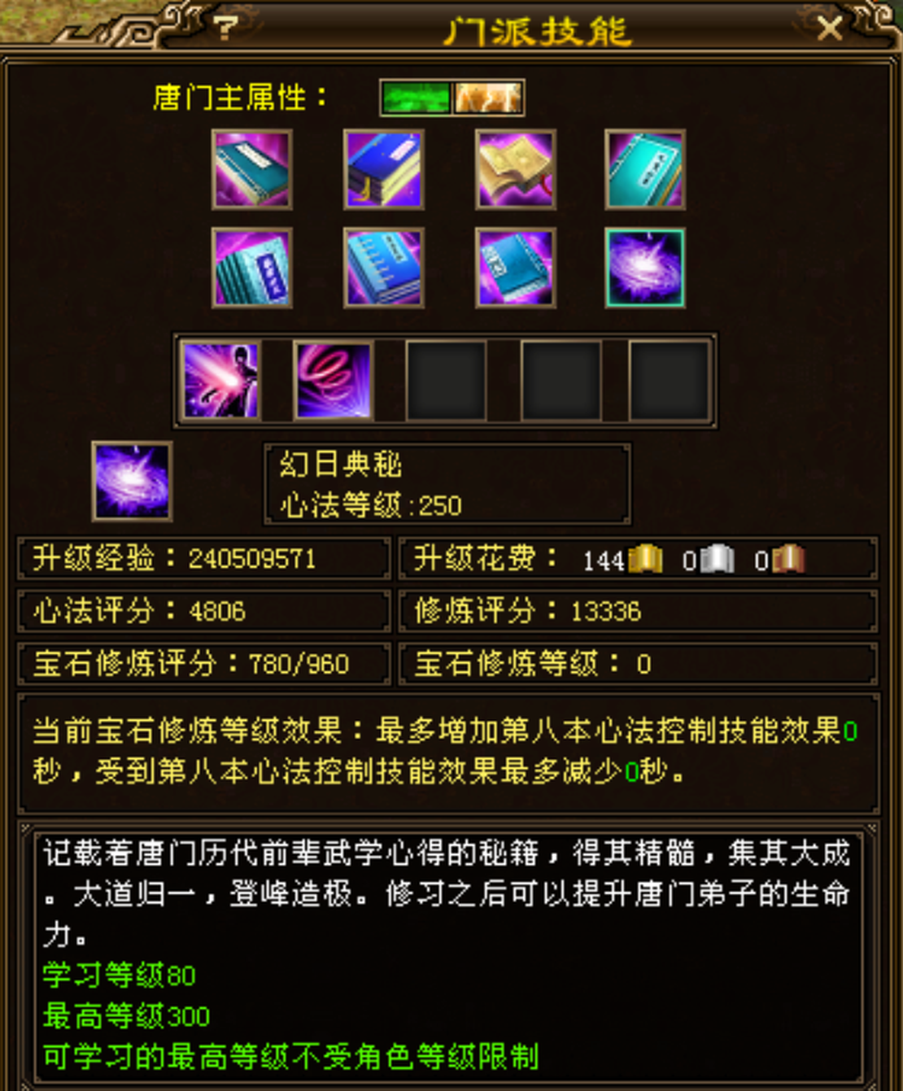The height and width of the screenshot is (1091, 903).
Task: Click the large galaxy icon beside 幻日典秘
Action: [x=132, y=482]
